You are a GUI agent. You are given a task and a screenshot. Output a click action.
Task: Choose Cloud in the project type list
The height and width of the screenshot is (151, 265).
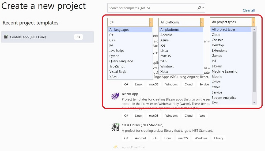(231, 35)
